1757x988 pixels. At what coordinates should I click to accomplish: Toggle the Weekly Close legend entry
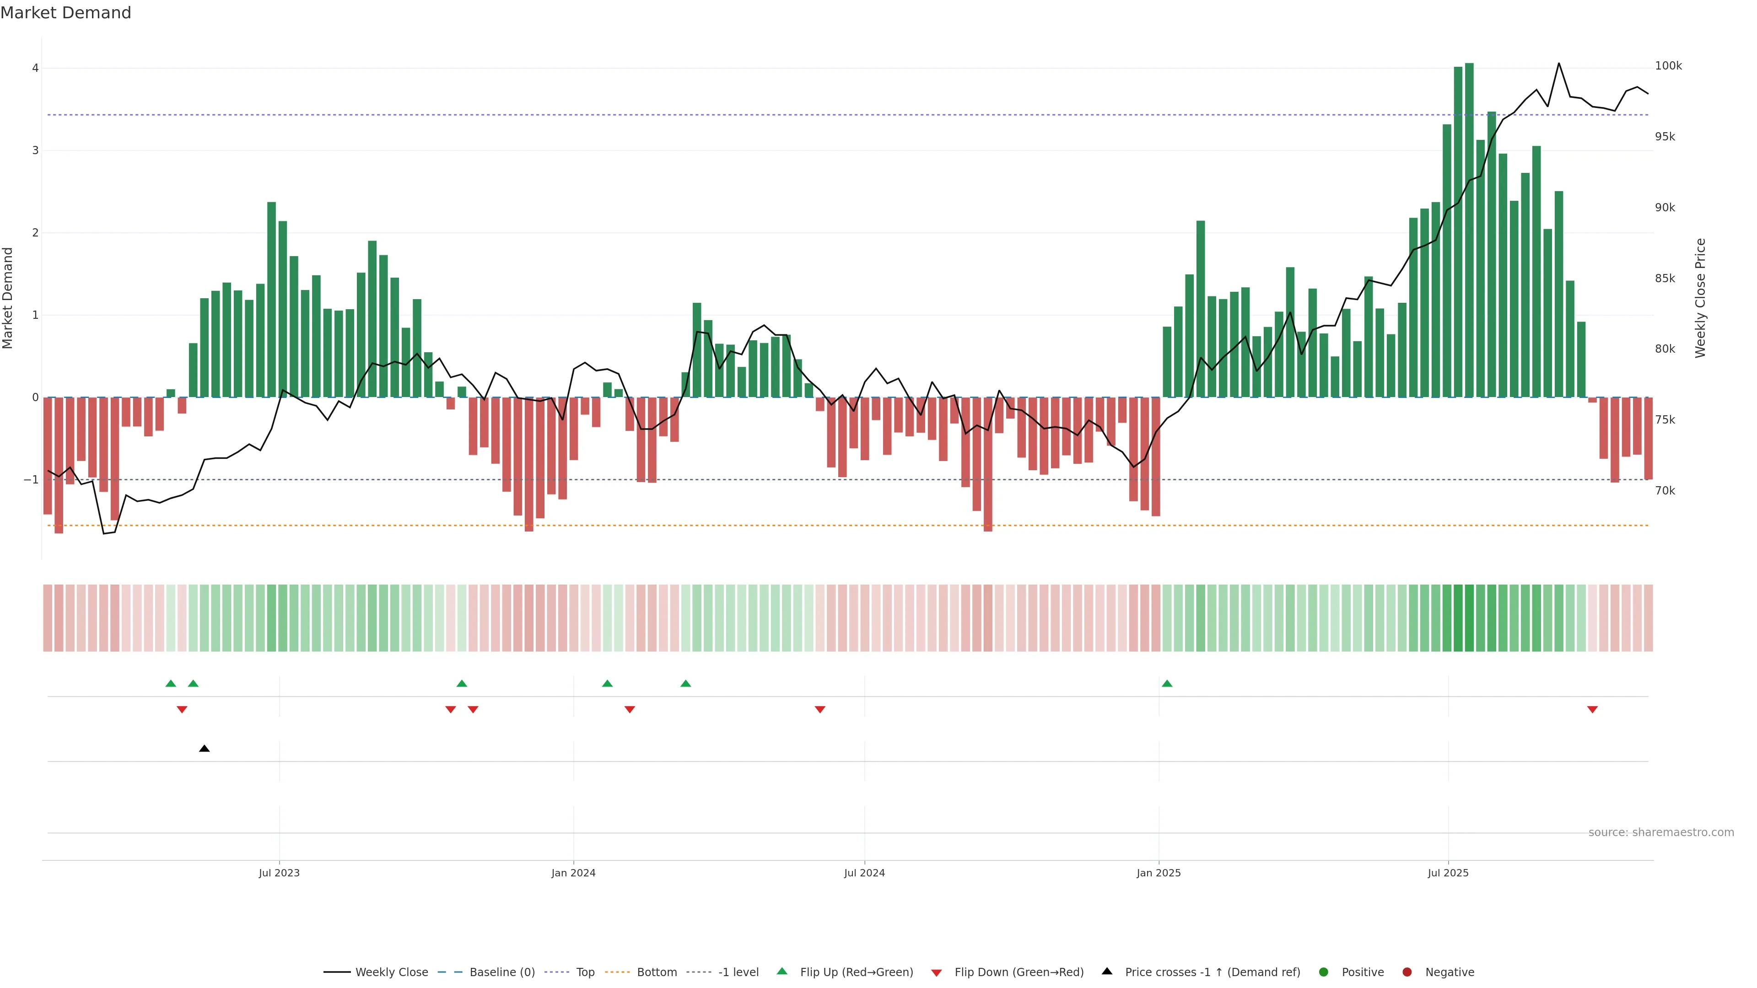[x=392, y=972]
